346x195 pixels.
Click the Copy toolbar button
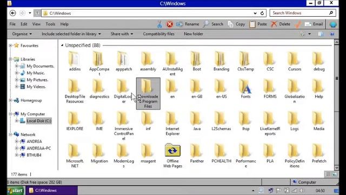tap(236, 24)
